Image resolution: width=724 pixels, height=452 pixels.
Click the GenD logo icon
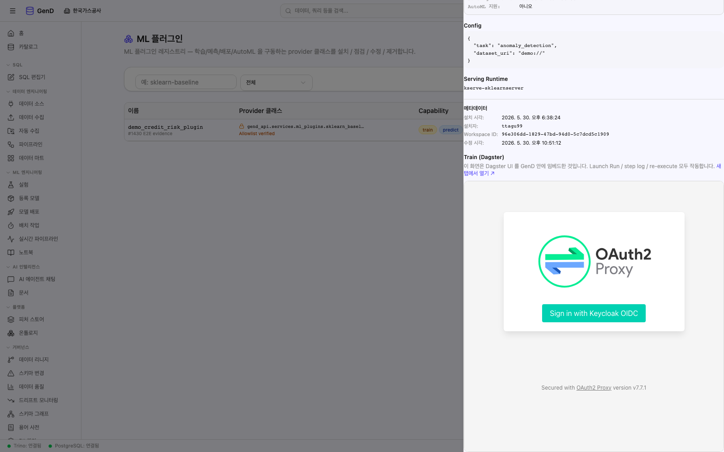30,11
